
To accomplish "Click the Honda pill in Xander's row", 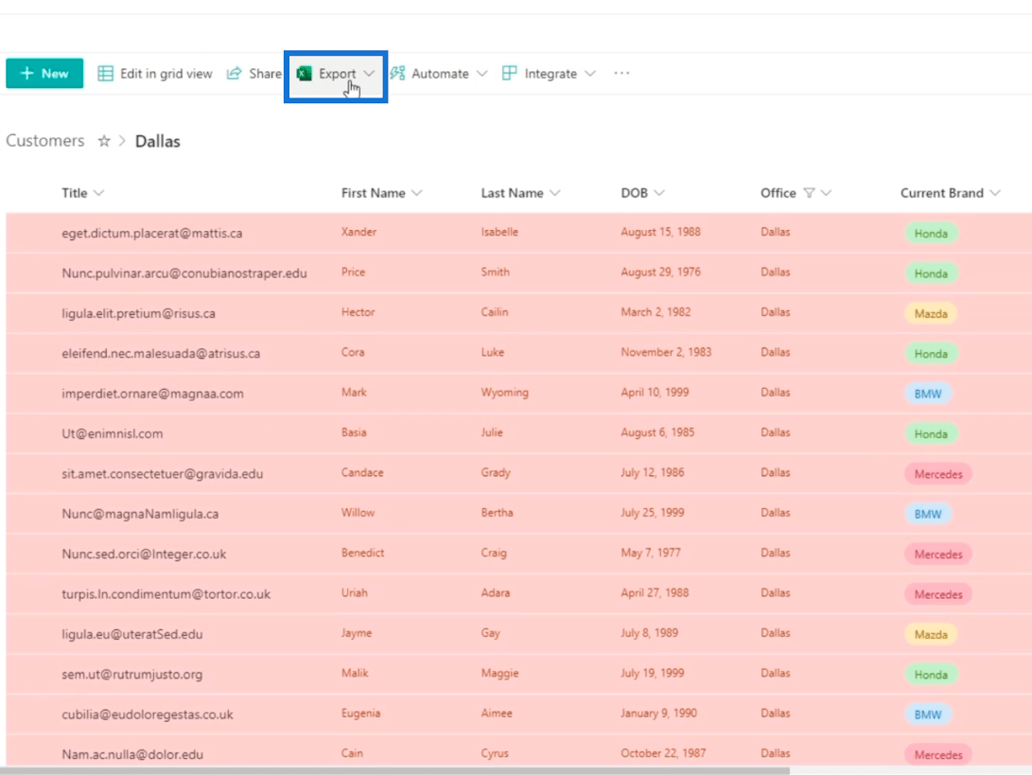I will 931,234.
